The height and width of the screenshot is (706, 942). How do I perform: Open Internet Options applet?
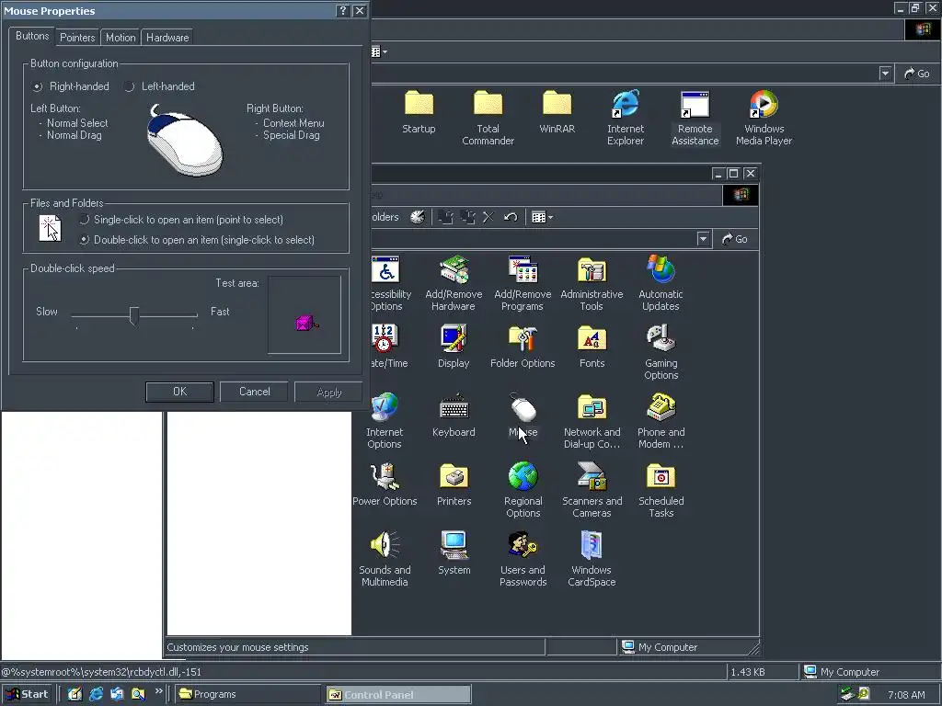pyautogui.click(x=385, y=421)
